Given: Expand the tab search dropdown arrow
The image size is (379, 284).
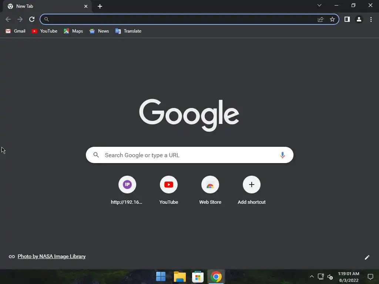Looking at the screenshot, I should point(319,5).
